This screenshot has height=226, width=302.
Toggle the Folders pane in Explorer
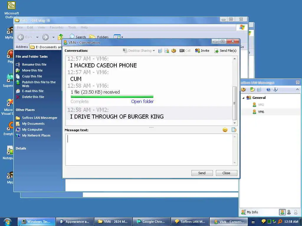click(x=99, y=36)
